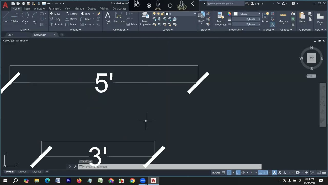Click the white layer color swatch
328x185 pixels.
pyautogui.click(x=167, y=14)
